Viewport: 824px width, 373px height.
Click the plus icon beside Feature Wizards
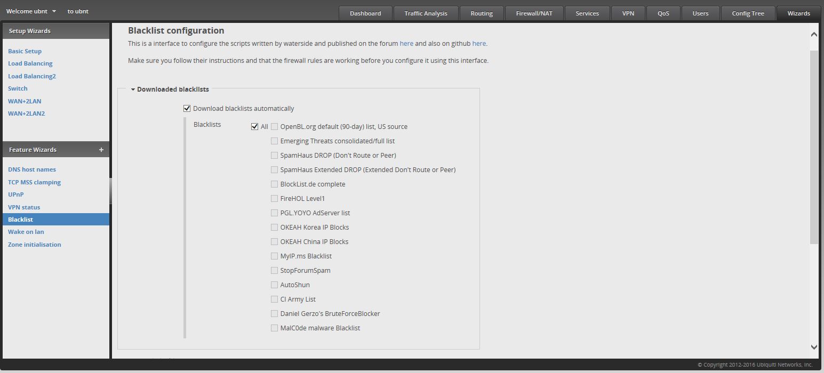101,150
